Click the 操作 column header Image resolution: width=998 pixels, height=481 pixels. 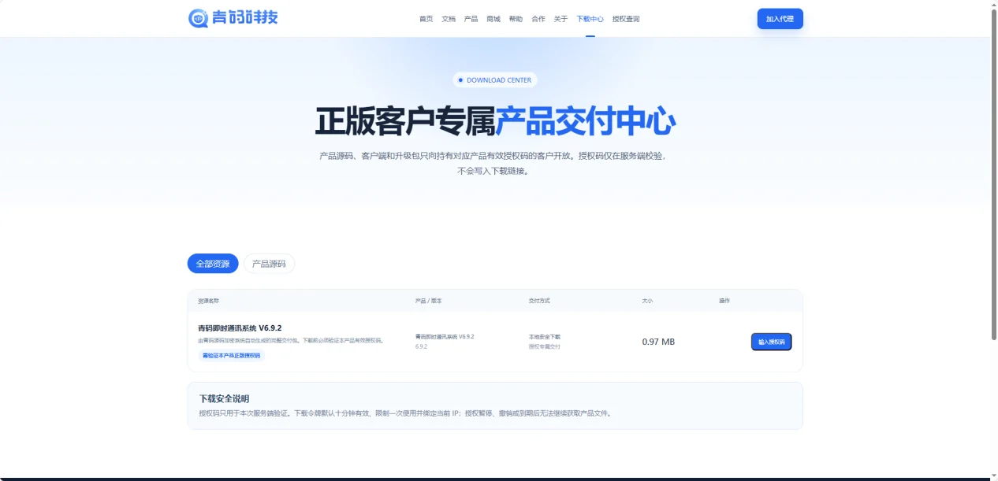tap(724, 301)
